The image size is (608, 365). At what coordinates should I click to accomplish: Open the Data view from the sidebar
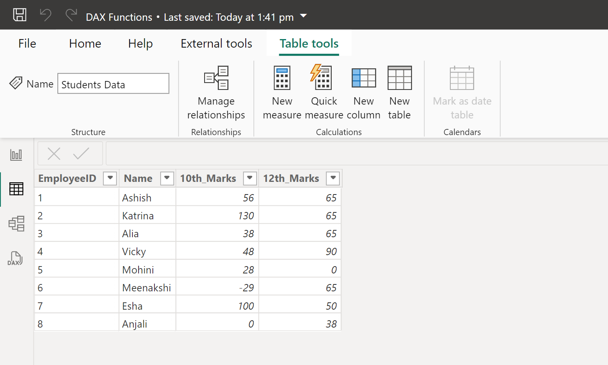[x=16, y=188]
